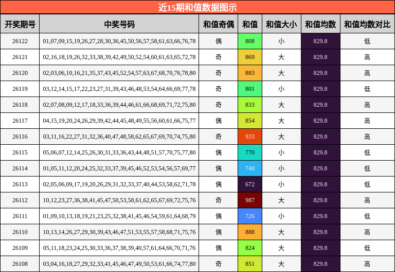Click the 小 size cell in row 26113
This screenshot has height=272, width=395.
pyautogui.click(x=281, y=184)
